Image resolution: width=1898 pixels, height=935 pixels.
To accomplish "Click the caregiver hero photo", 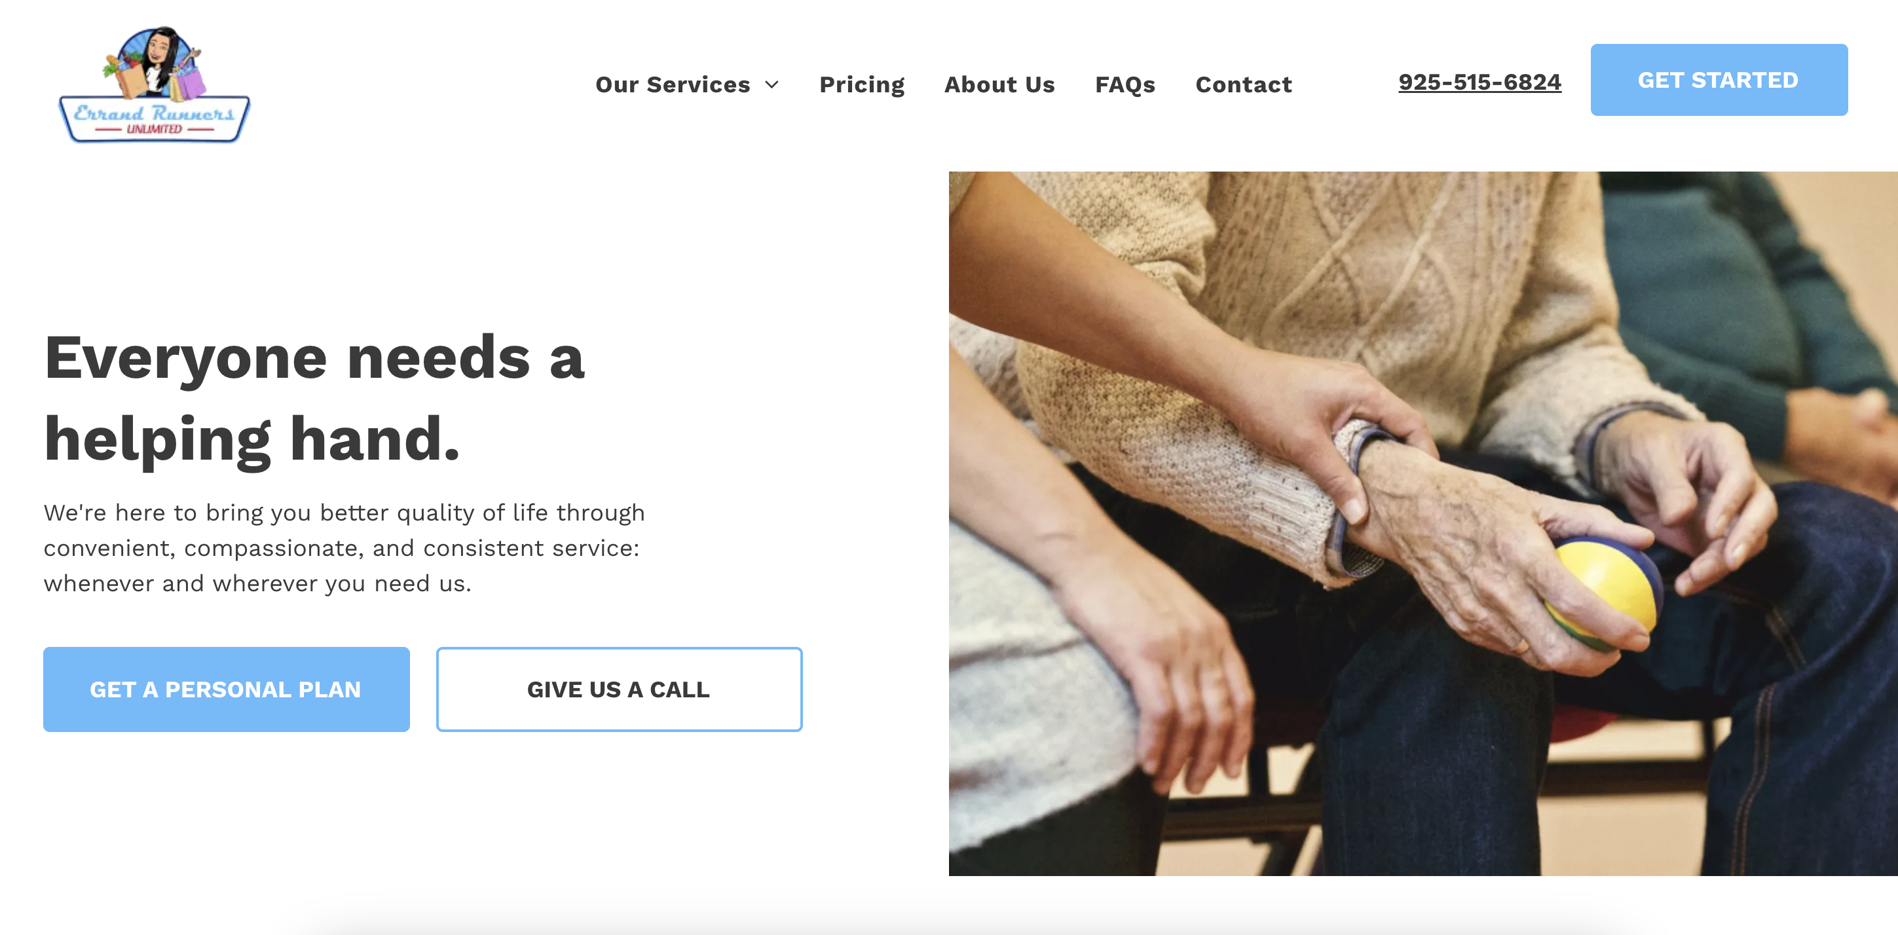I will click(x=1423, y=523).
